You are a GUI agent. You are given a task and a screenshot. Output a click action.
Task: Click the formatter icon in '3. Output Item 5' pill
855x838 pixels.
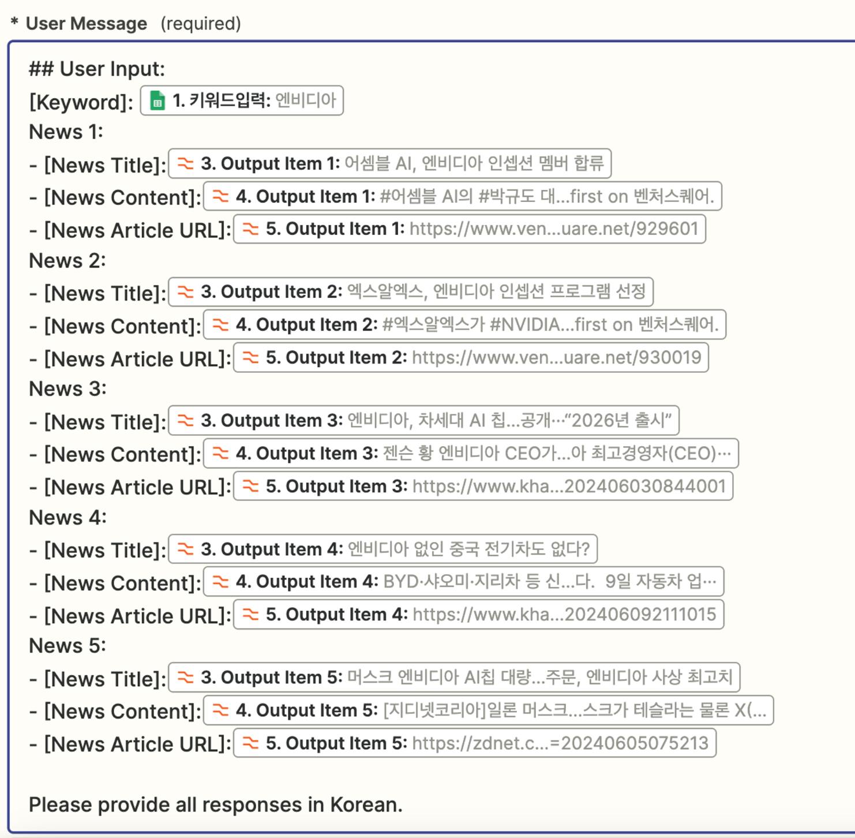click(185, 677)
